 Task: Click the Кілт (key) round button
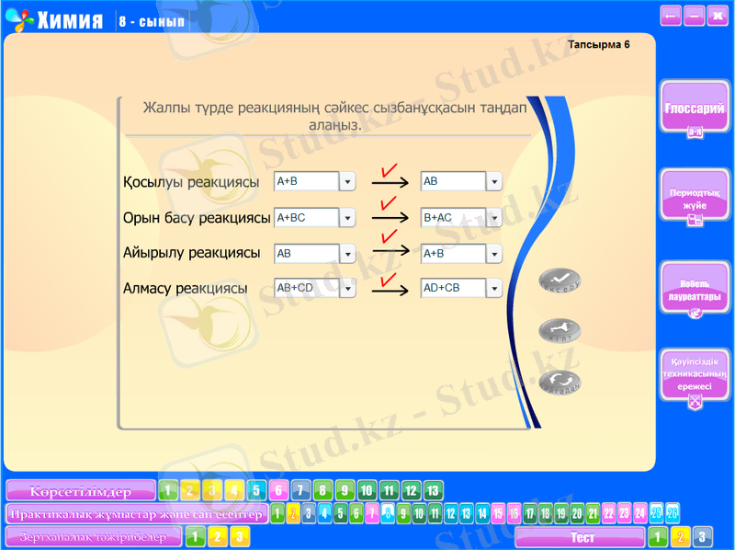tap(560, 331)
